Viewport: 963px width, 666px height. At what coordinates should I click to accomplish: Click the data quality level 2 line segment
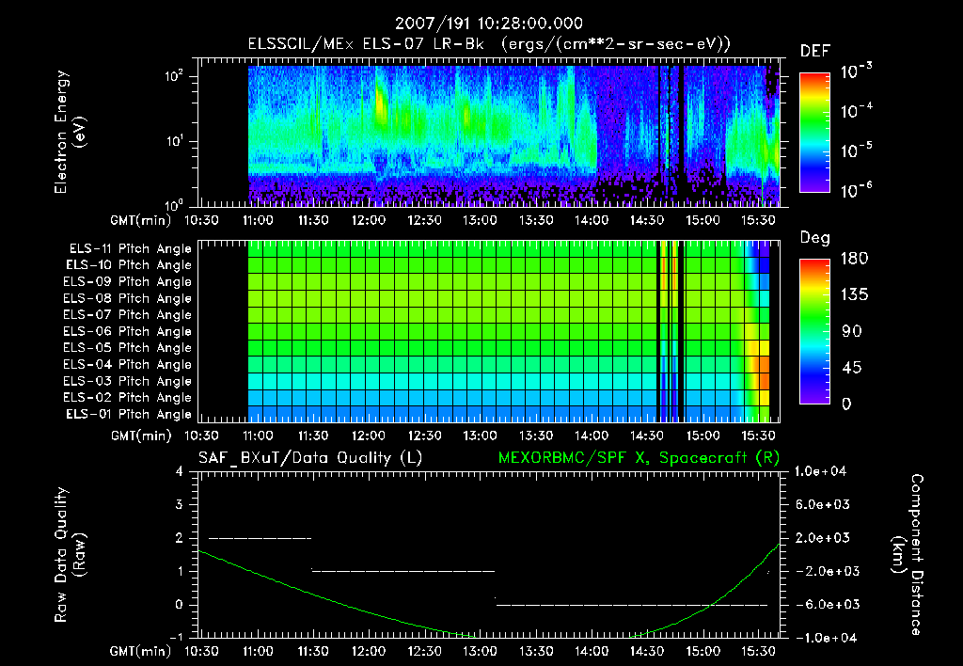point(260,538)
